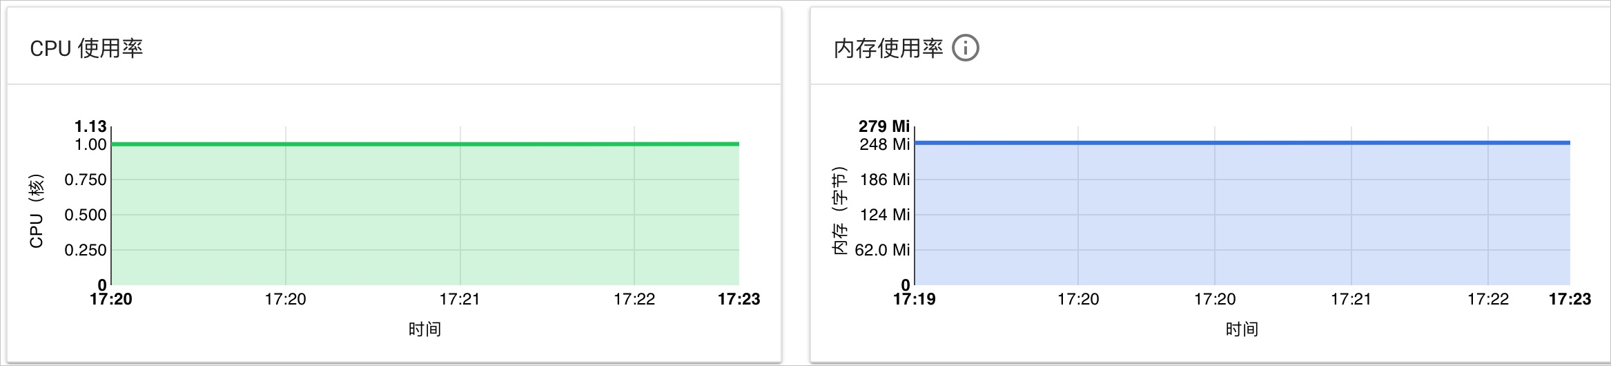
Task: Click the CPU 使用率 card title
Action: click(86, 48)
